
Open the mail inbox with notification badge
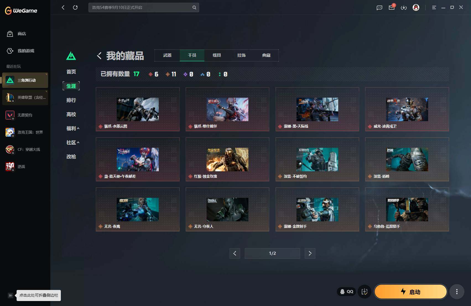click(392, 7)
